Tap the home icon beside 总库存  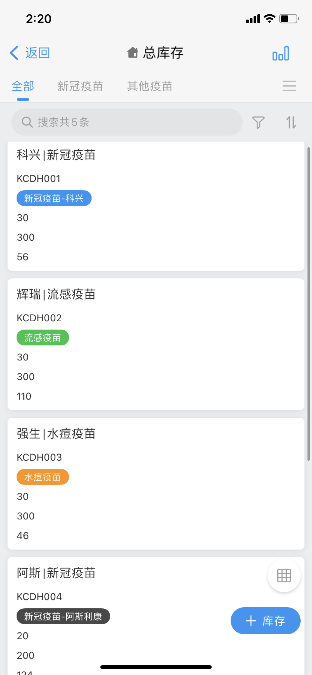133,53
